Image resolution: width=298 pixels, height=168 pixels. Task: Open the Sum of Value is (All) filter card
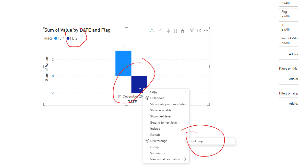point(289,41)
